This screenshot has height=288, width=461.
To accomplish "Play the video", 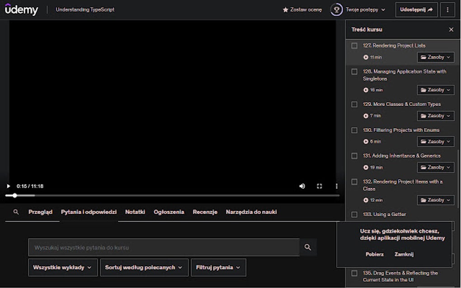I will (x=8, y=186).
